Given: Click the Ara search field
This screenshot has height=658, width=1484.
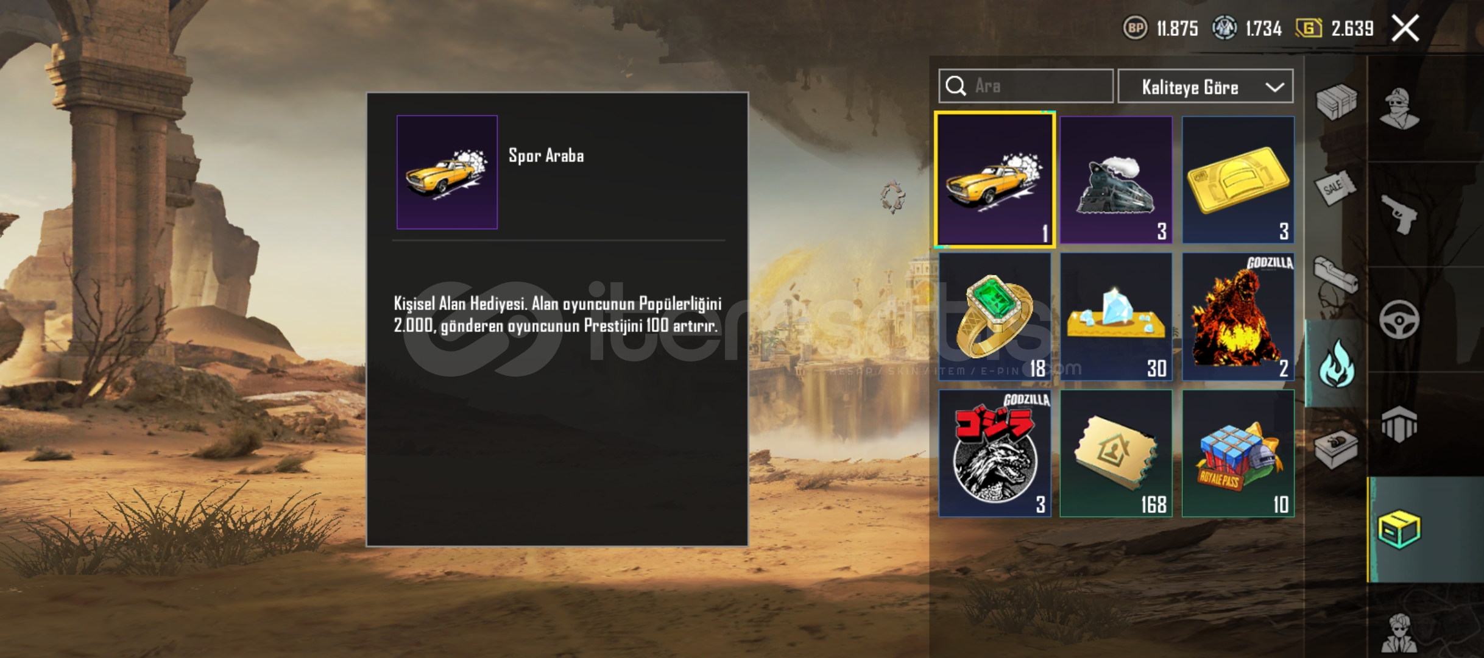Looking at the screenshot, I should point(1026,86).
